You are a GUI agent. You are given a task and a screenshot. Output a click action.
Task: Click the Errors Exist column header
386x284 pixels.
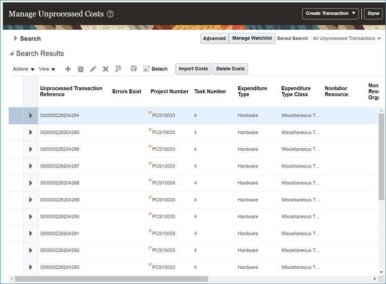127,91
